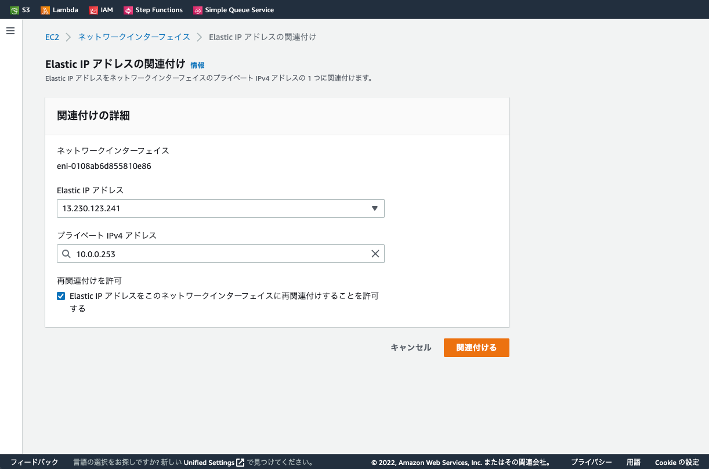Open Step Functions from the top bar
This screenshot has width=709, height=469.
153,9
